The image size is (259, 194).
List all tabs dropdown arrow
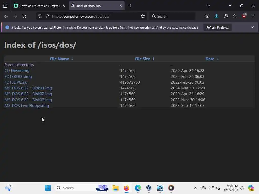coord(209,6)
